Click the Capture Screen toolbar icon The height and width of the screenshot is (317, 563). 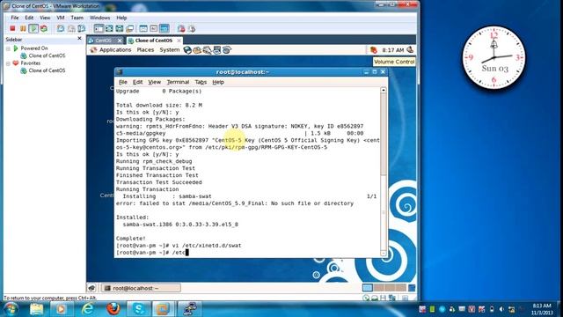[181, 28]
